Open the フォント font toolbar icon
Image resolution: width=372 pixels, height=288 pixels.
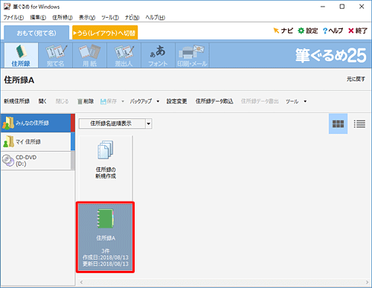click(x=158, y=55)
